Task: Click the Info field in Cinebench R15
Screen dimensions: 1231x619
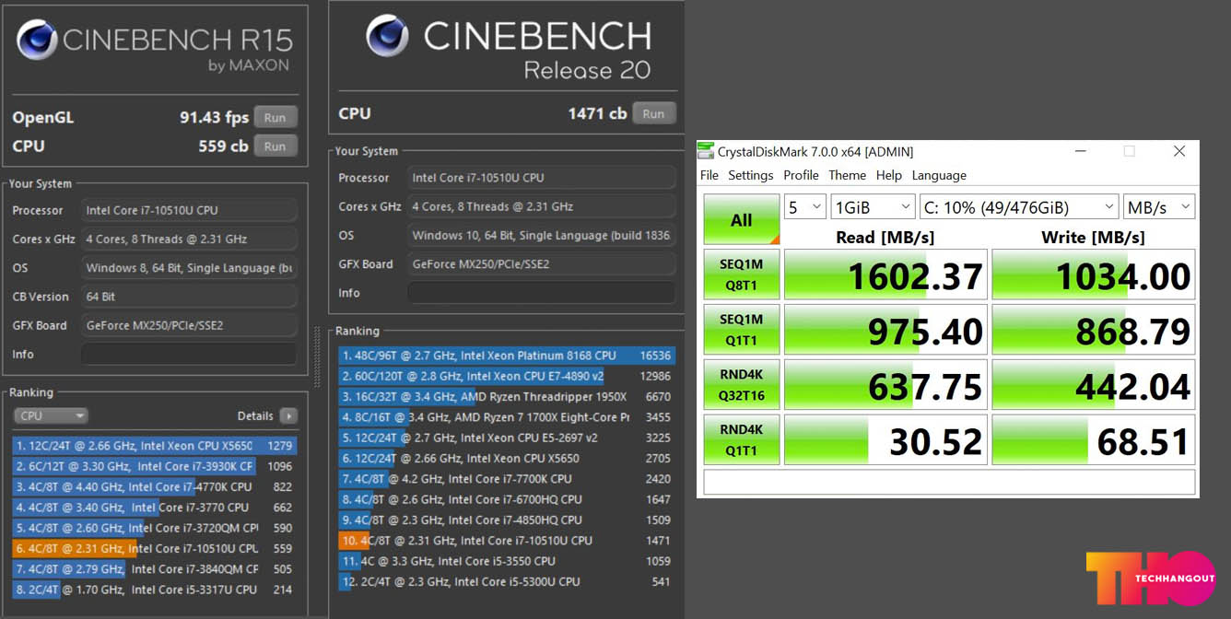Action: (189, 354)
